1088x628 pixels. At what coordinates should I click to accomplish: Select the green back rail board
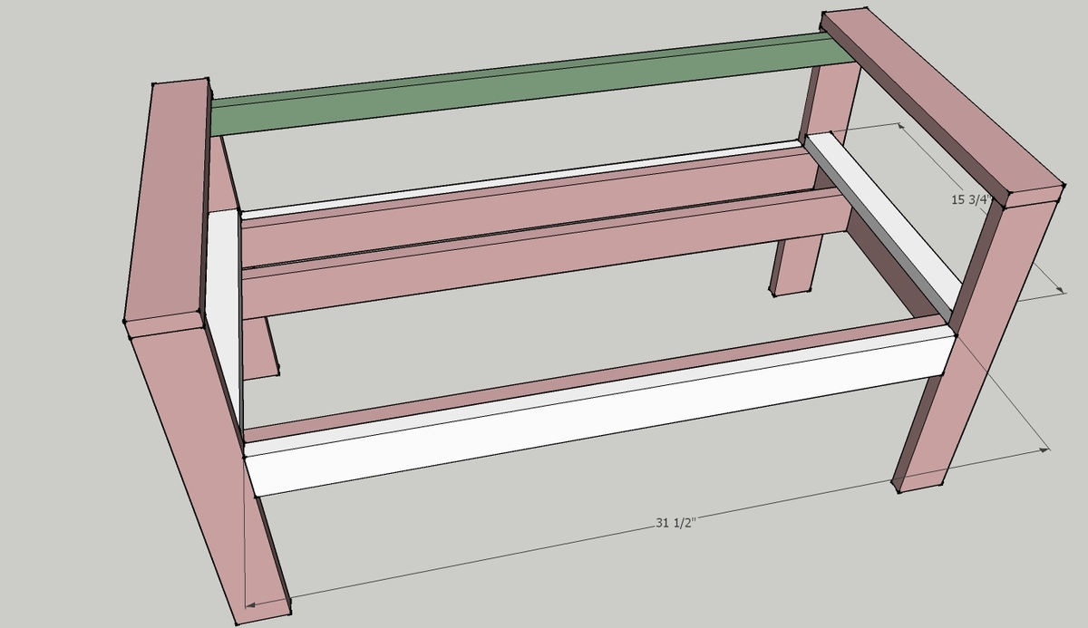[x=533, y=85]
